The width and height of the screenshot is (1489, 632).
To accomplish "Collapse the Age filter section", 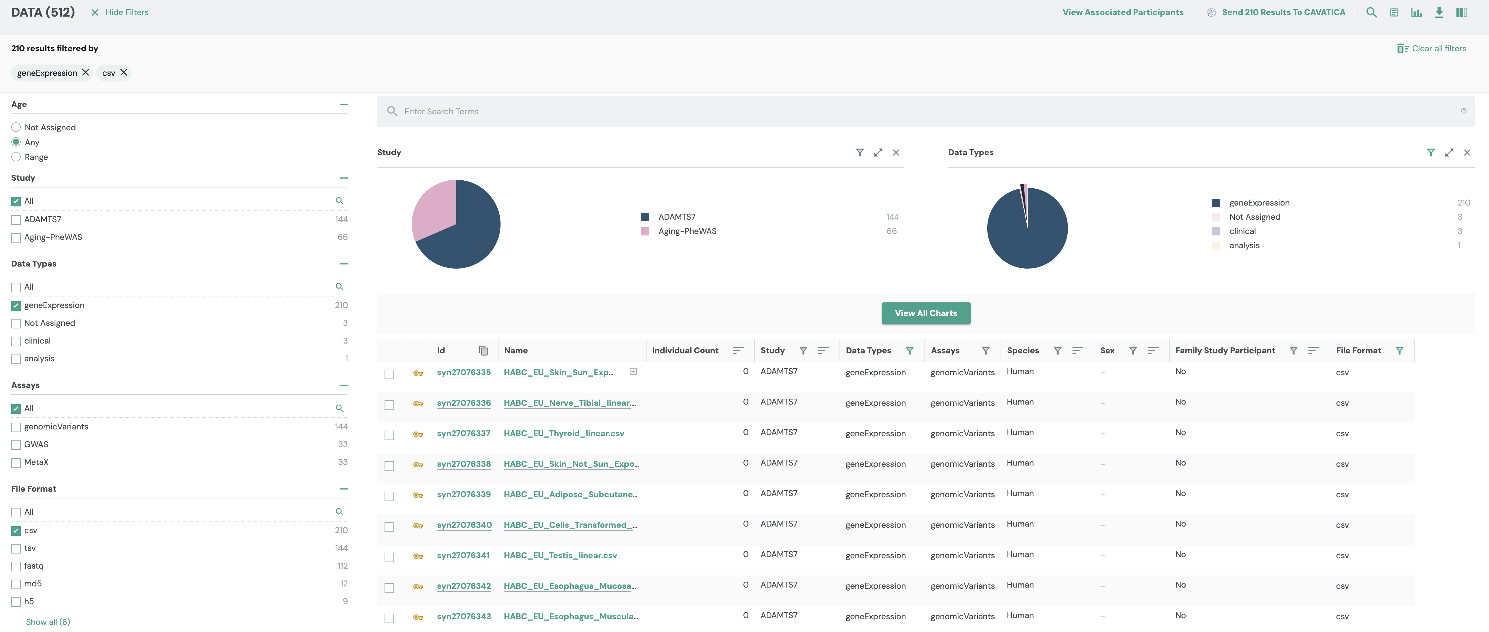I will tap(344, 105).
